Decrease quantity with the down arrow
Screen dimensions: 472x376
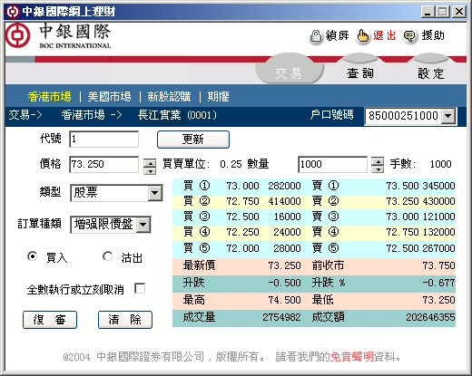tap(378, 169)
